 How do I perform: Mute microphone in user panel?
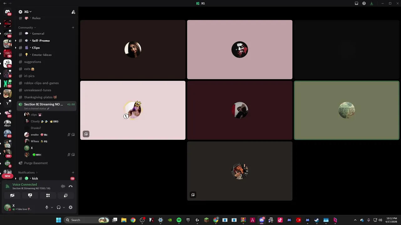pyautogui.click(x=47, y=207)
